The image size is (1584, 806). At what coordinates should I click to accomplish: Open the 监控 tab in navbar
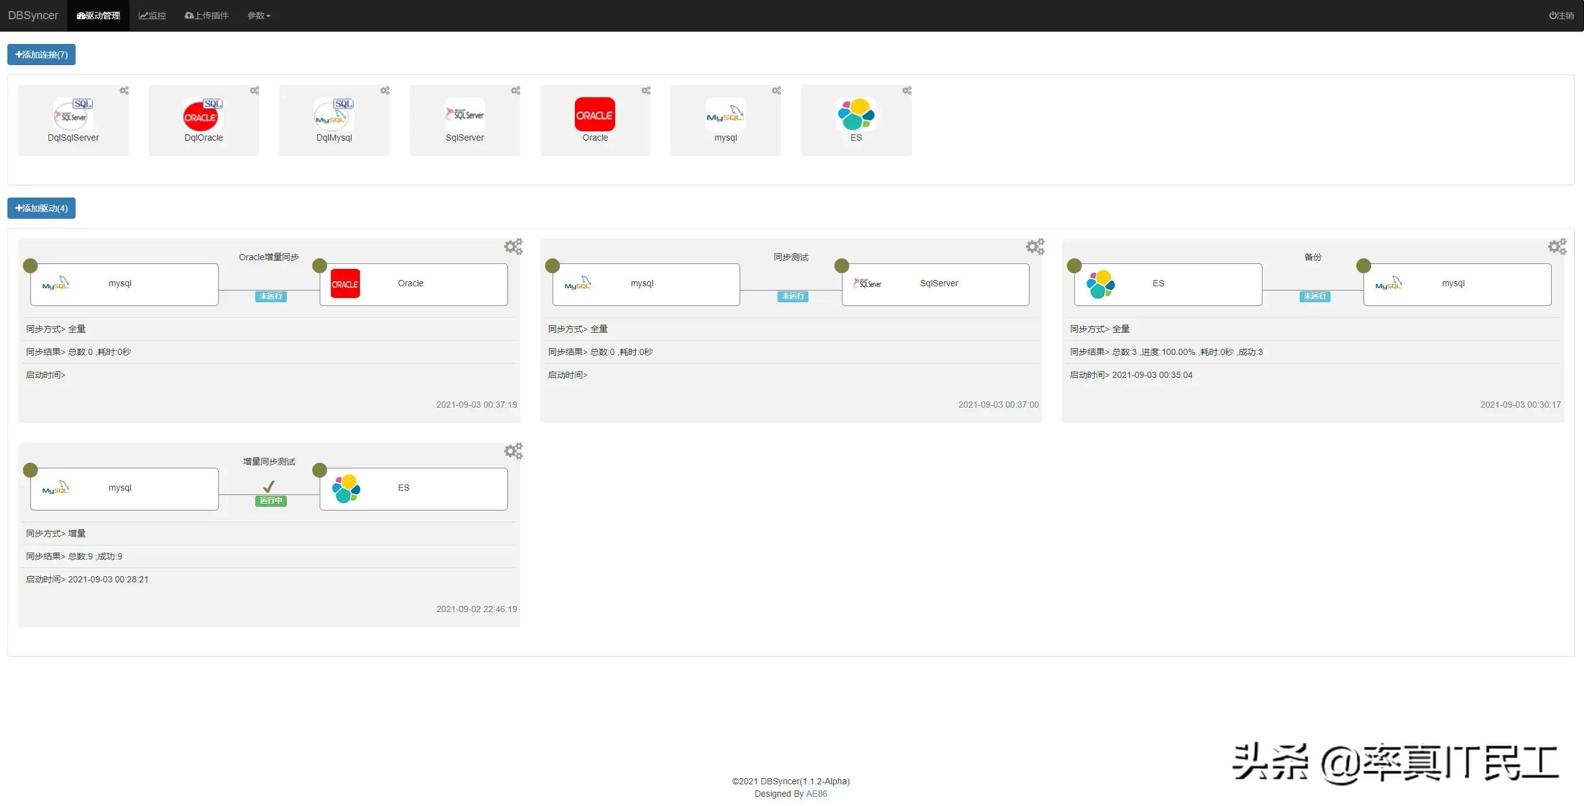coord(152,15)
